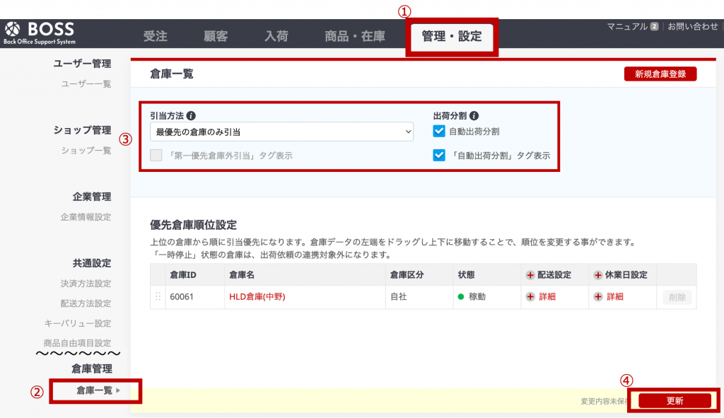Click the plus icon next to 休業日設定 header
This screenshot has height=418, width=724.
(597, 274)
